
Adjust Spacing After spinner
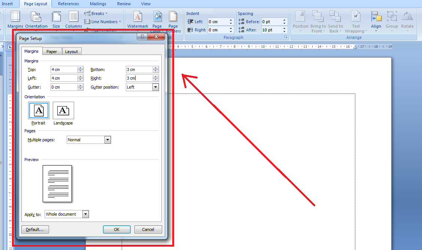coord(284,30)
